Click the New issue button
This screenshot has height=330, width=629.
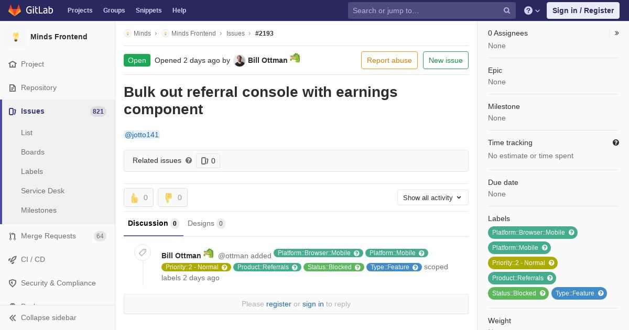(x=446, y=60)
